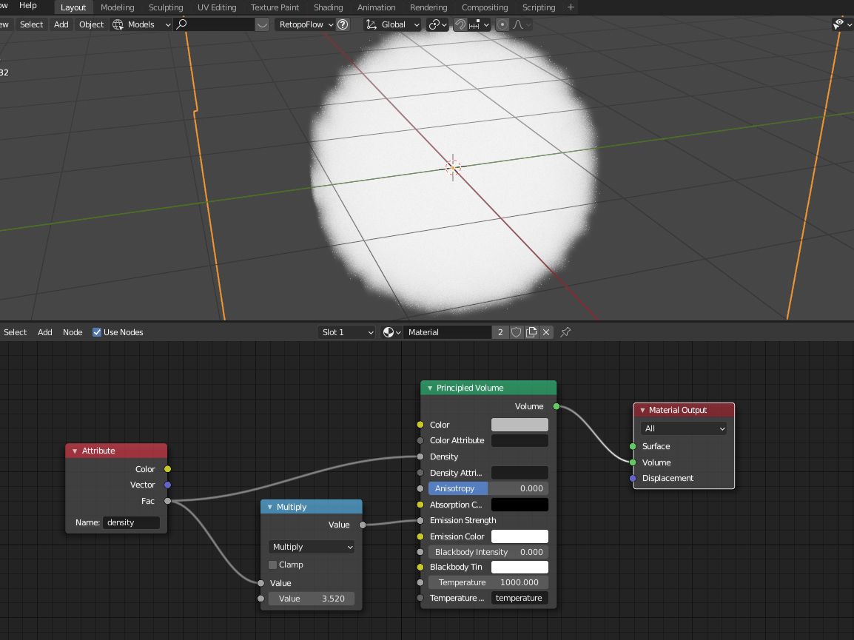Switch to the Sculpting workspace tab

166,7
